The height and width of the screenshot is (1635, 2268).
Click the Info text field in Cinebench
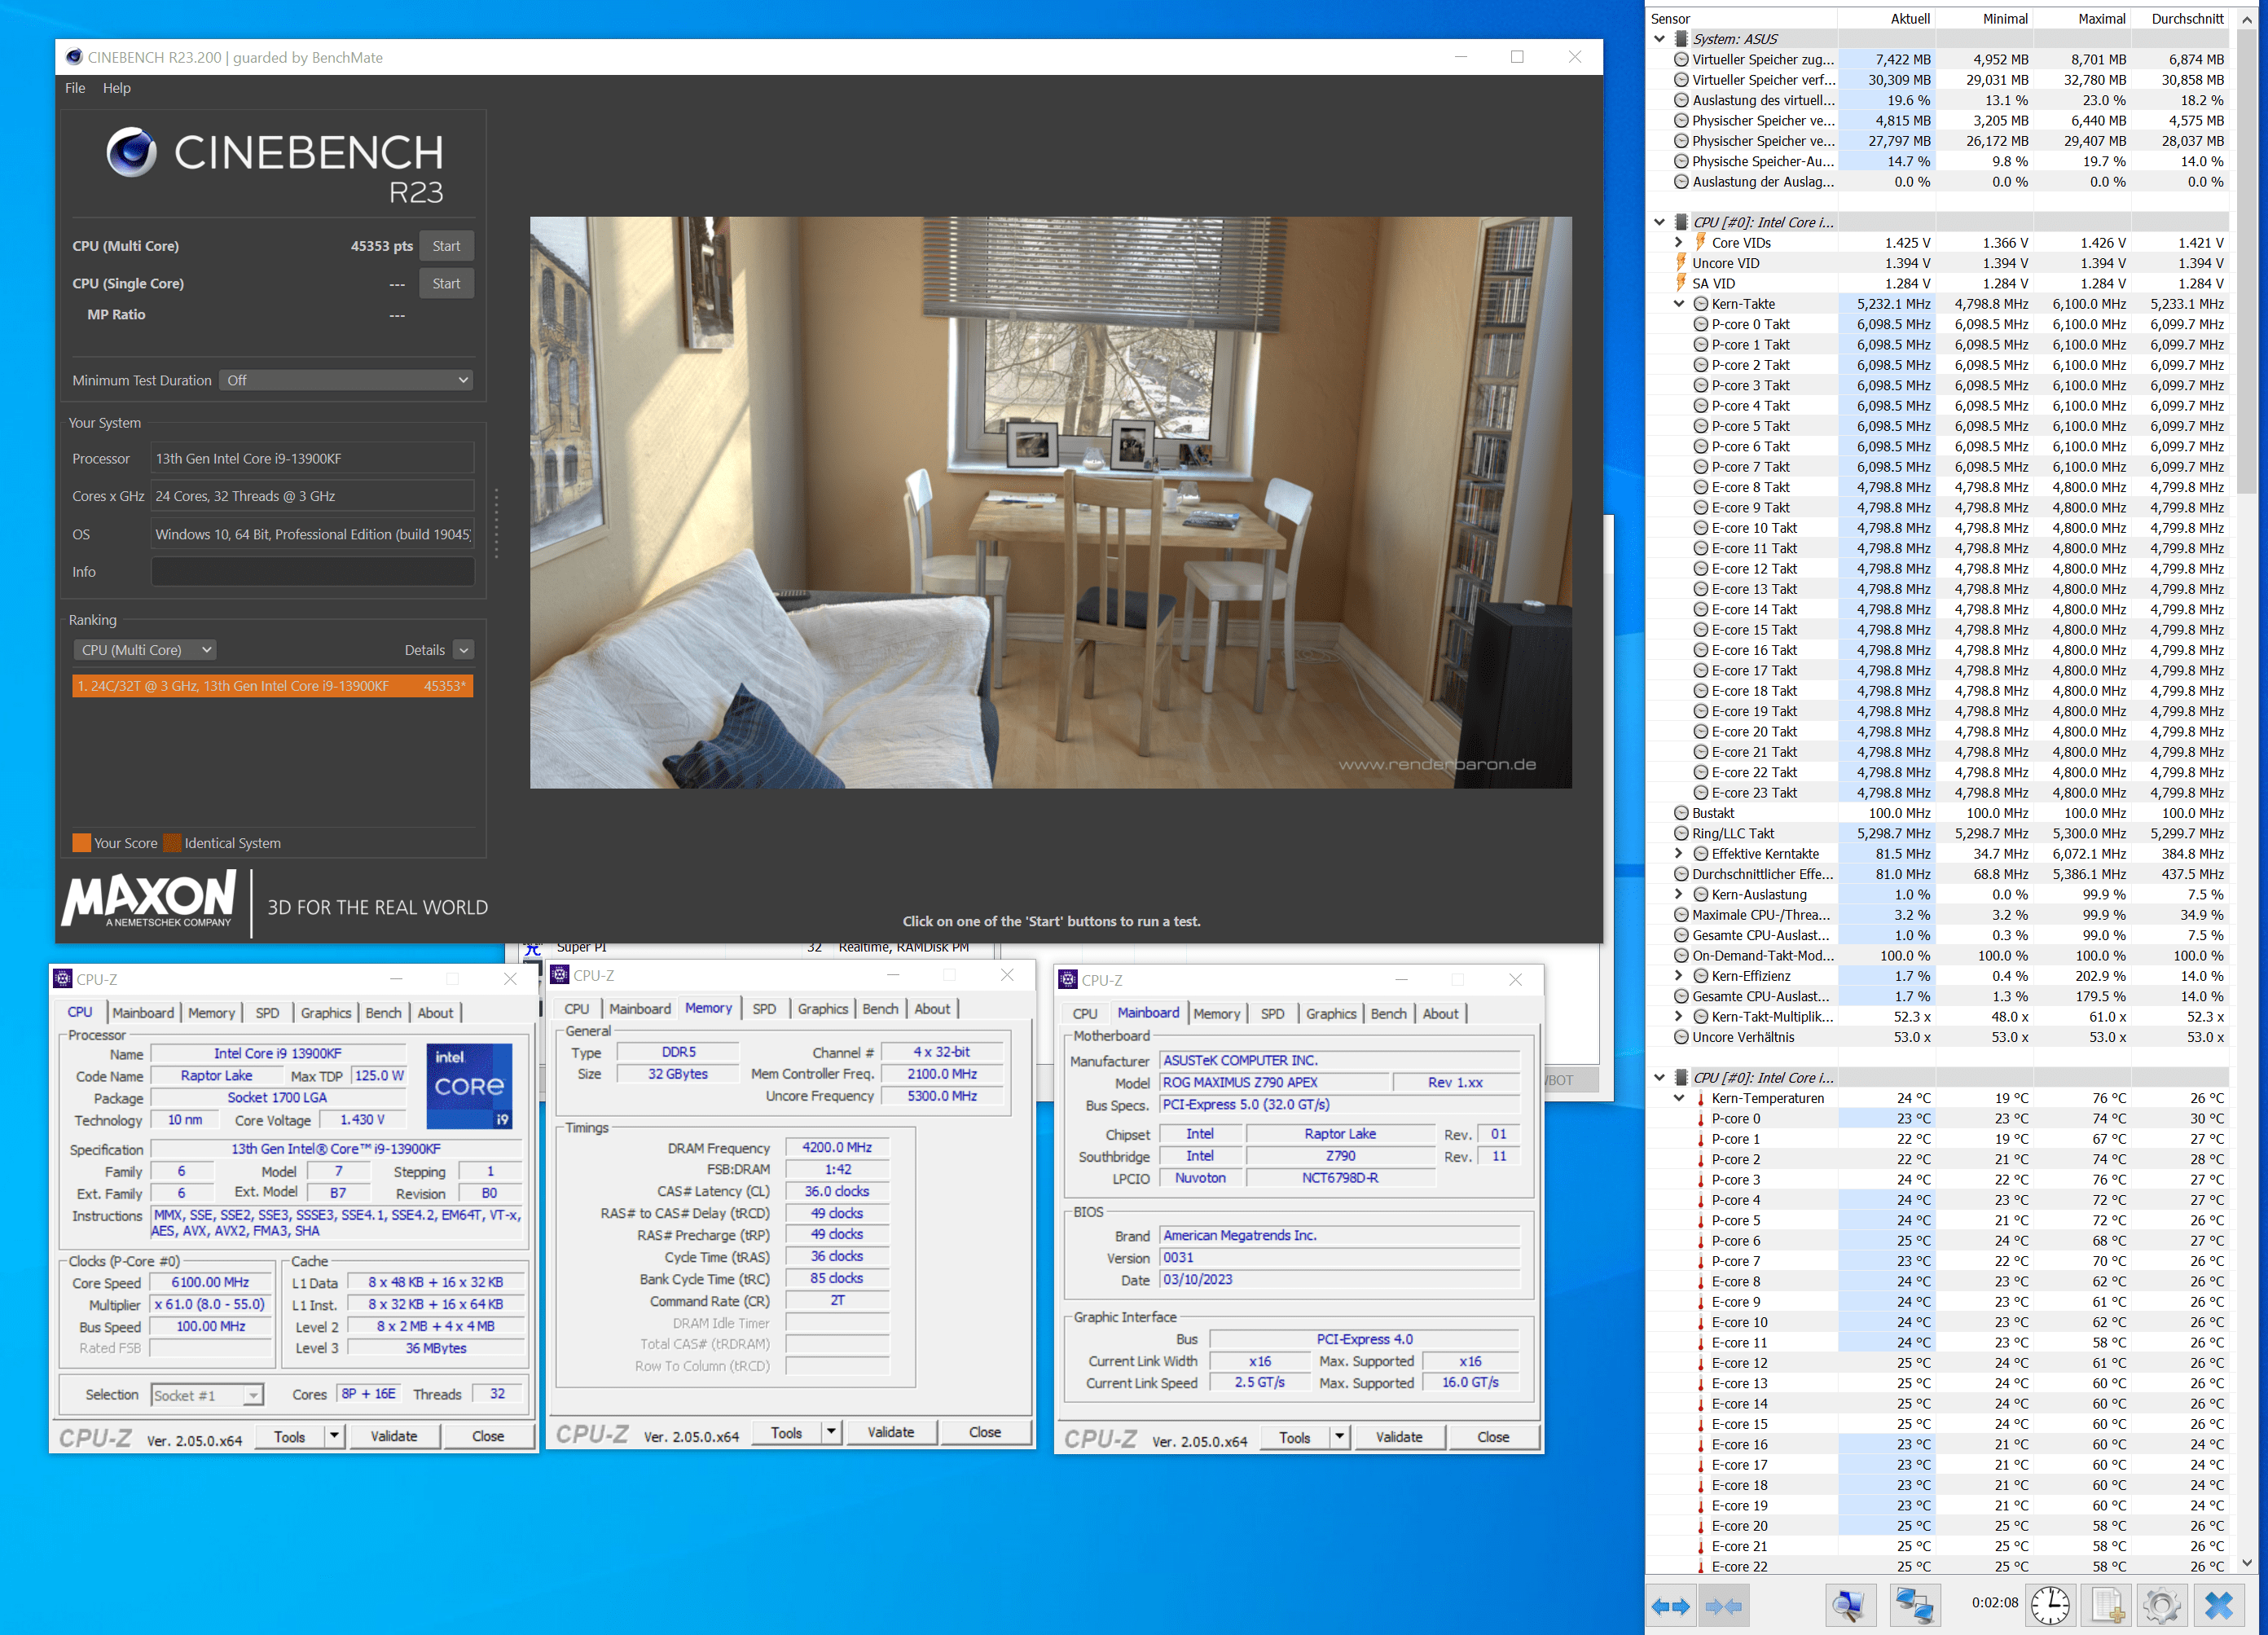click(x=312, y=572)
